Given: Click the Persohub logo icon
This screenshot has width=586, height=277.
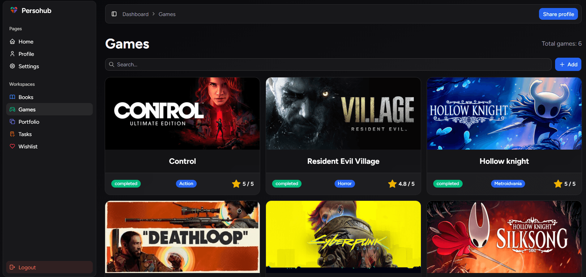Looking at the screenshot, I should (x=14, y=10).
